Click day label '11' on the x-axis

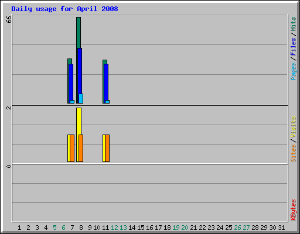[105, 228]
